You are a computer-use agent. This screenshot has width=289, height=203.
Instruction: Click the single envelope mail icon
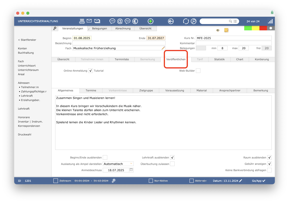pyautogui.click(x=89, y=21)
